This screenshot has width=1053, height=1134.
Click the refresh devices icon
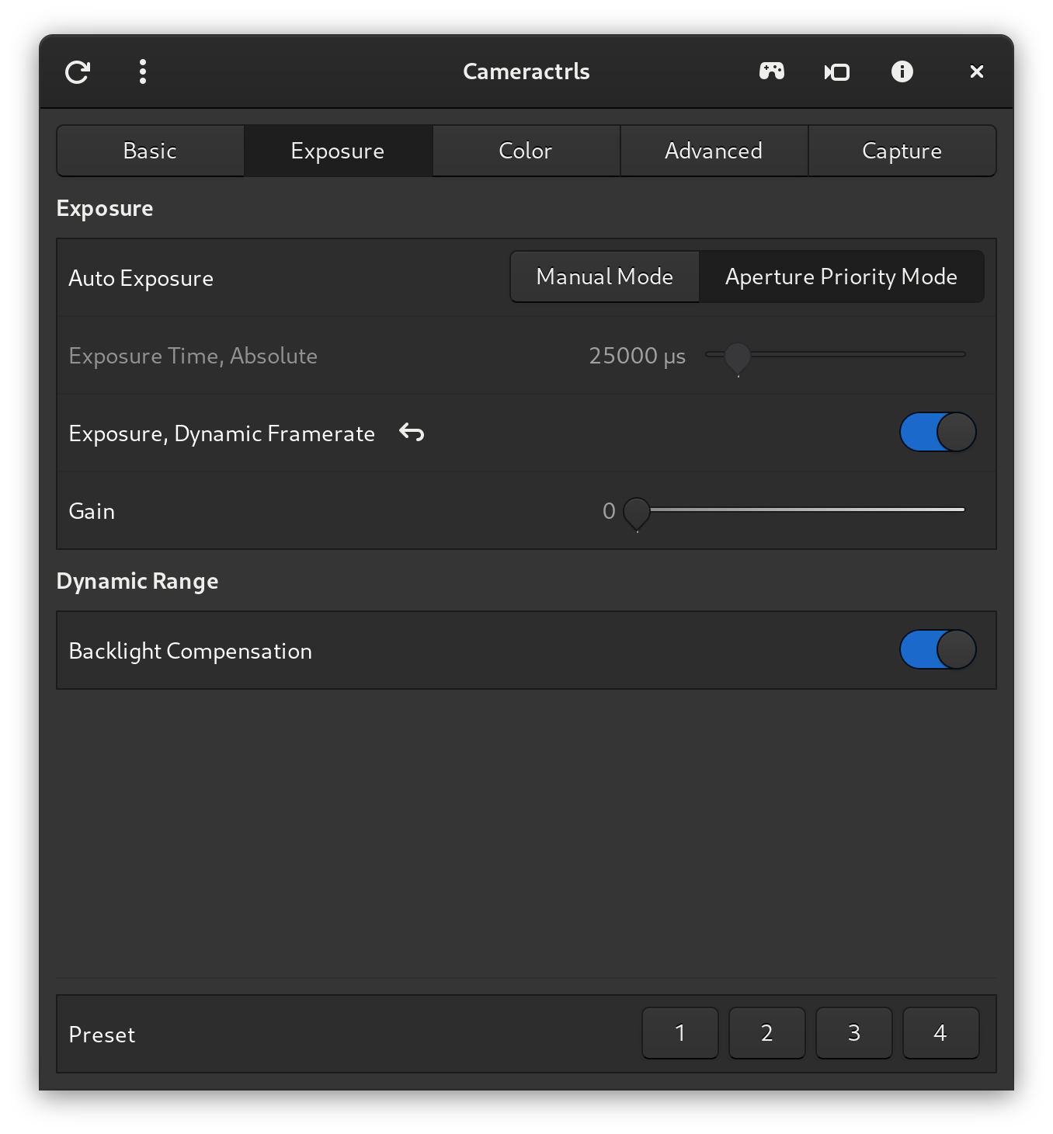click(x=78, y=72)
